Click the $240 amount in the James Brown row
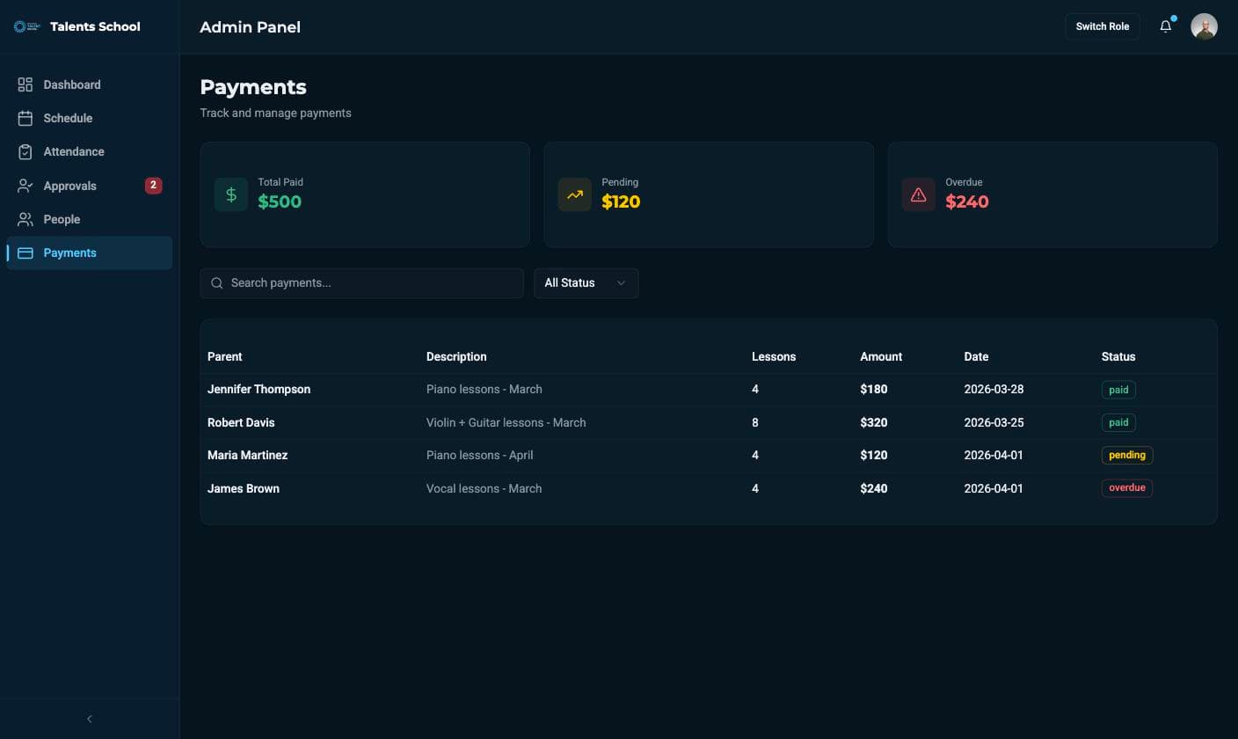Image resolution: width=1238 pixels, height=739 pixels. pyautogui.click(x=874, y=488)
